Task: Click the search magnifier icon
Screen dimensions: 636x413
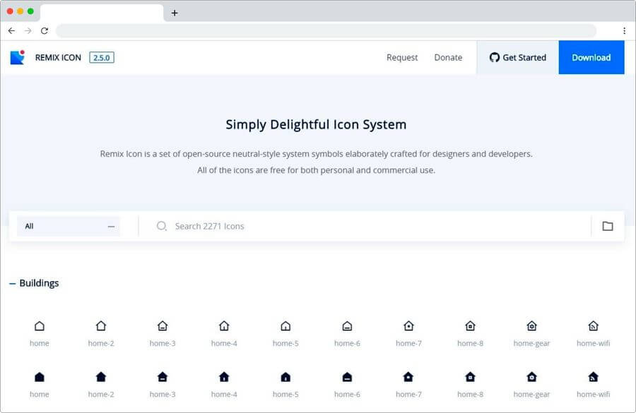Action: 161,226
